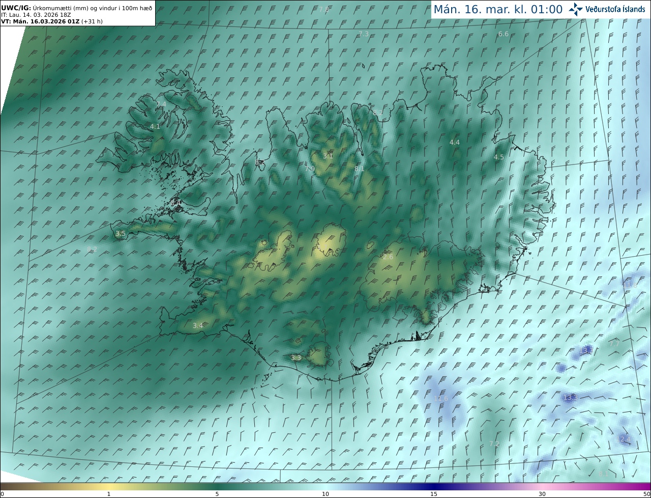The image size is (651, 498).
Task: Click the 4.5 value on the map
Action: (499, 157)
